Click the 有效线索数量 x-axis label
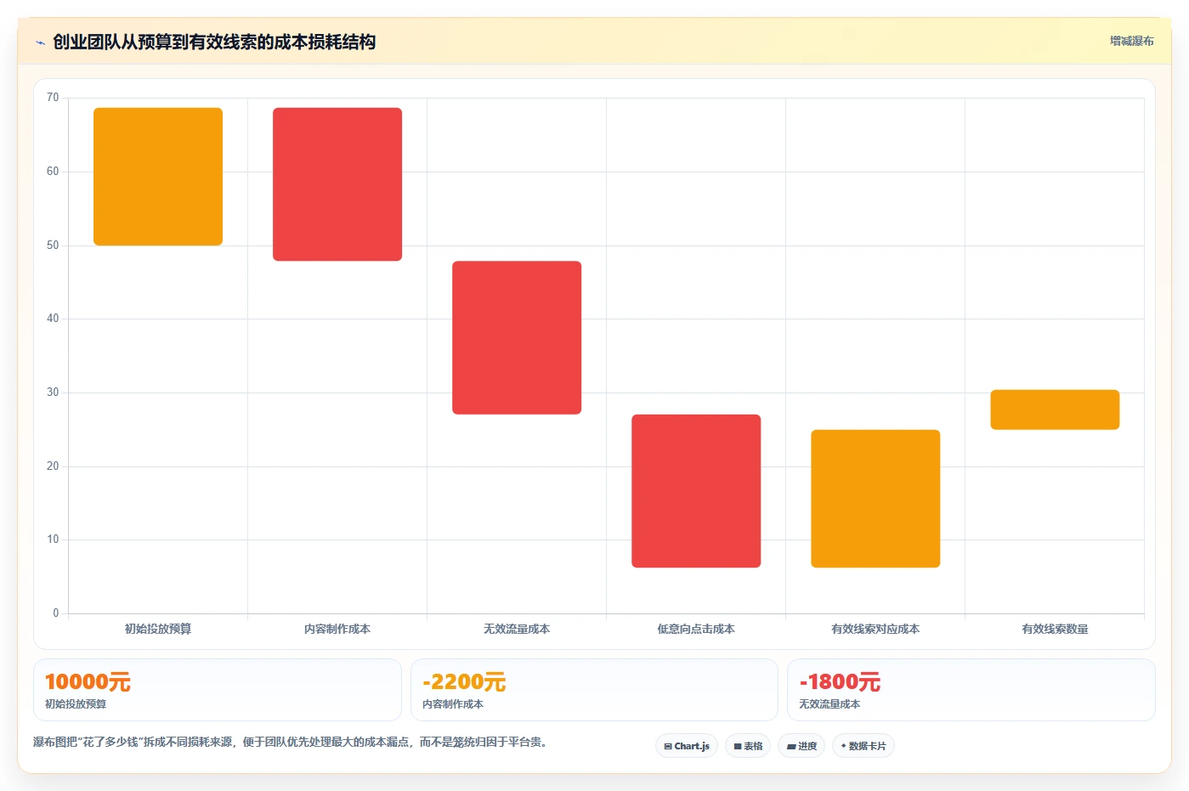1189x791 pixels. click(1055, 629)
